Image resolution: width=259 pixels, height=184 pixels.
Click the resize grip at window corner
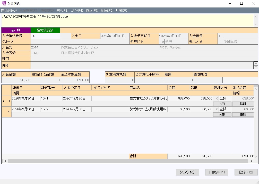257,182
